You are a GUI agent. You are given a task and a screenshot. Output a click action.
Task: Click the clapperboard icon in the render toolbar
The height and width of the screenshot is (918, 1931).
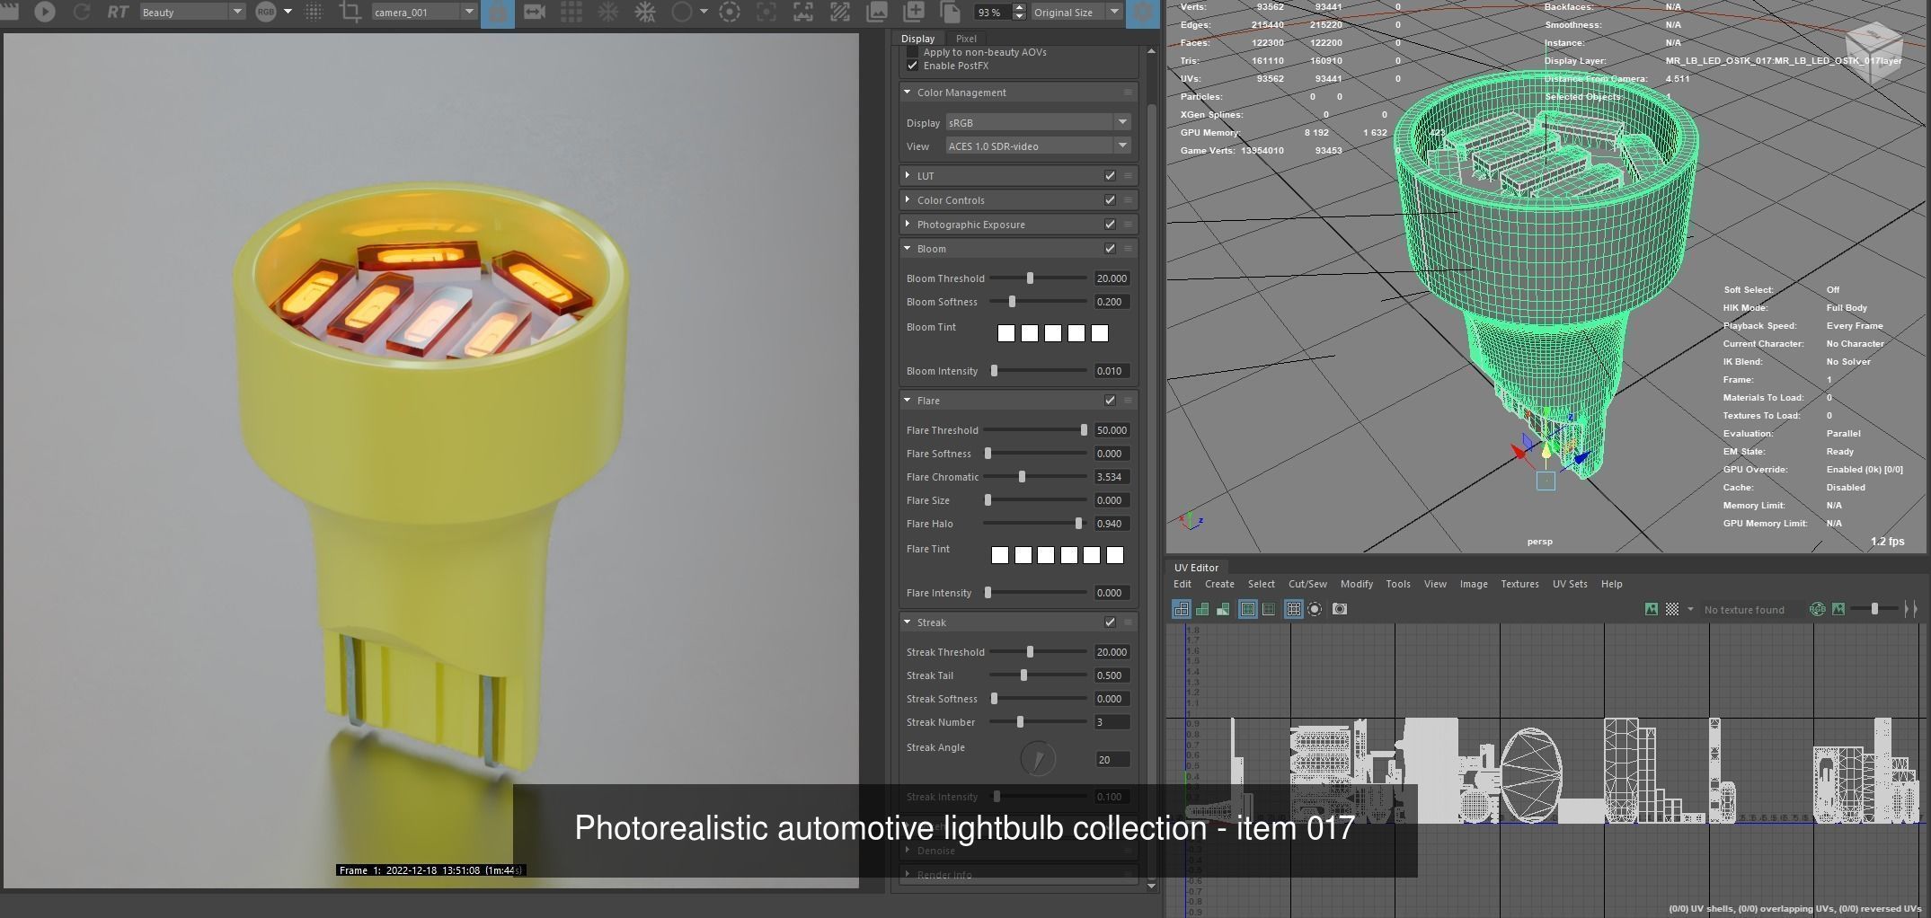9,12
